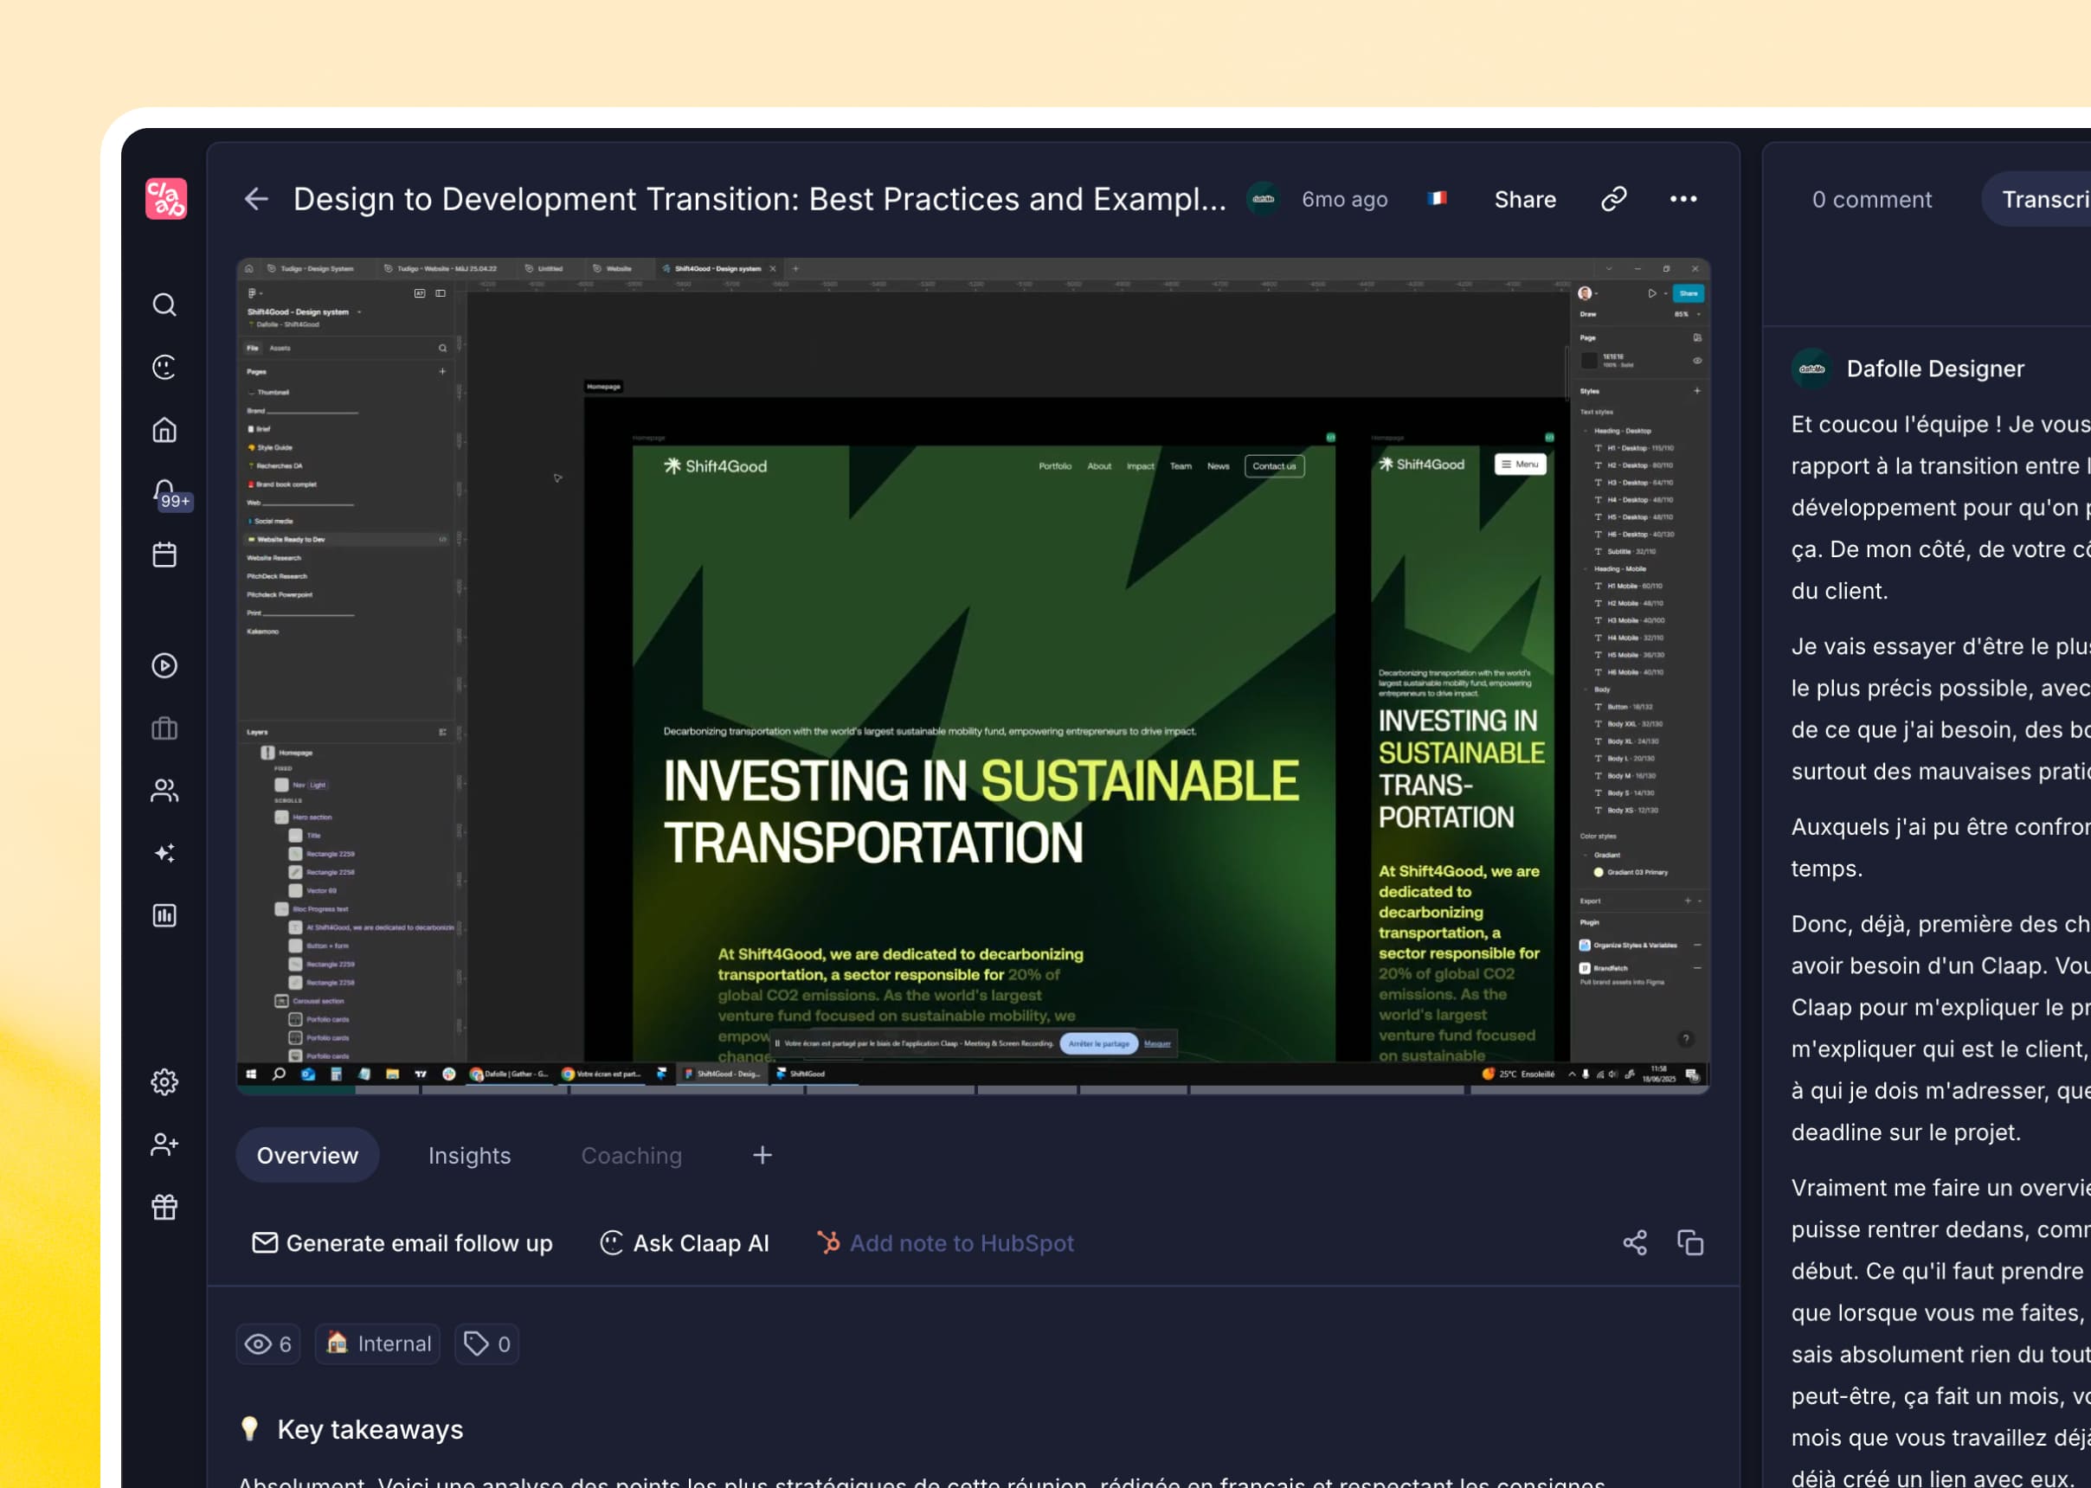Click the gift icon in the sidebar
The height and width of the screenshot is (1488, 2091).
pos(164,1207)
